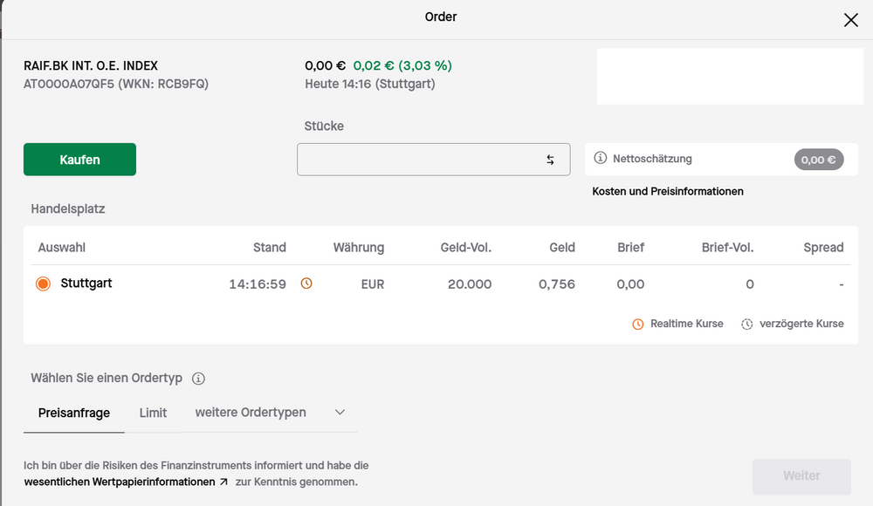Expand the weitere Ordertypen dropdown
Image resolution: width=873 pixels, height=506 pixels.
coord(251,413)
